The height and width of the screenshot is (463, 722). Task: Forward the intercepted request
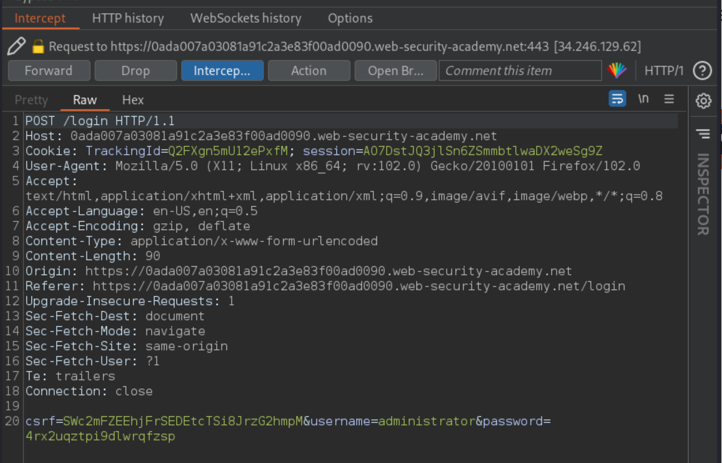[49, 71]
